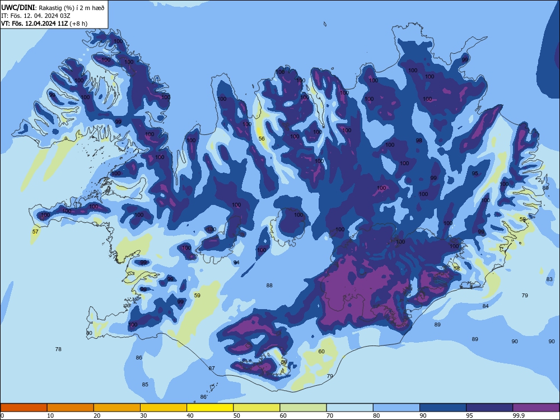Click the 'VT: Fös. 12.04.2024 11Z (+8 h)' line
Screen dimensions: 560x420
tap(44, 24)
